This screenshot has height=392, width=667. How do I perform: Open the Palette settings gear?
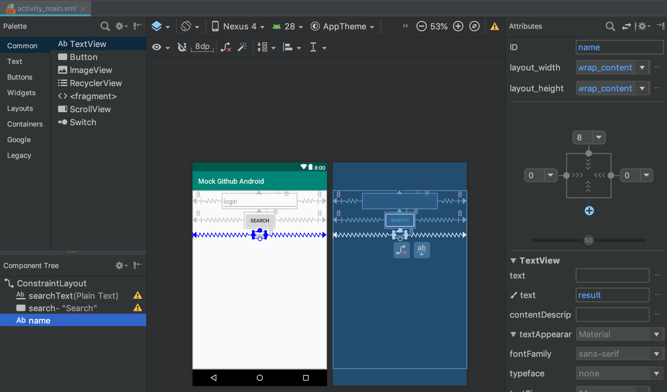click(x=121, y=26)
